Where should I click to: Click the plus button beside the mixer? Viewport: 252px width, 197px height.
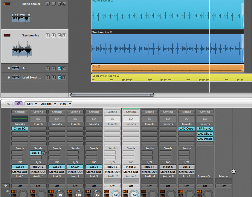tap(6, 186)
